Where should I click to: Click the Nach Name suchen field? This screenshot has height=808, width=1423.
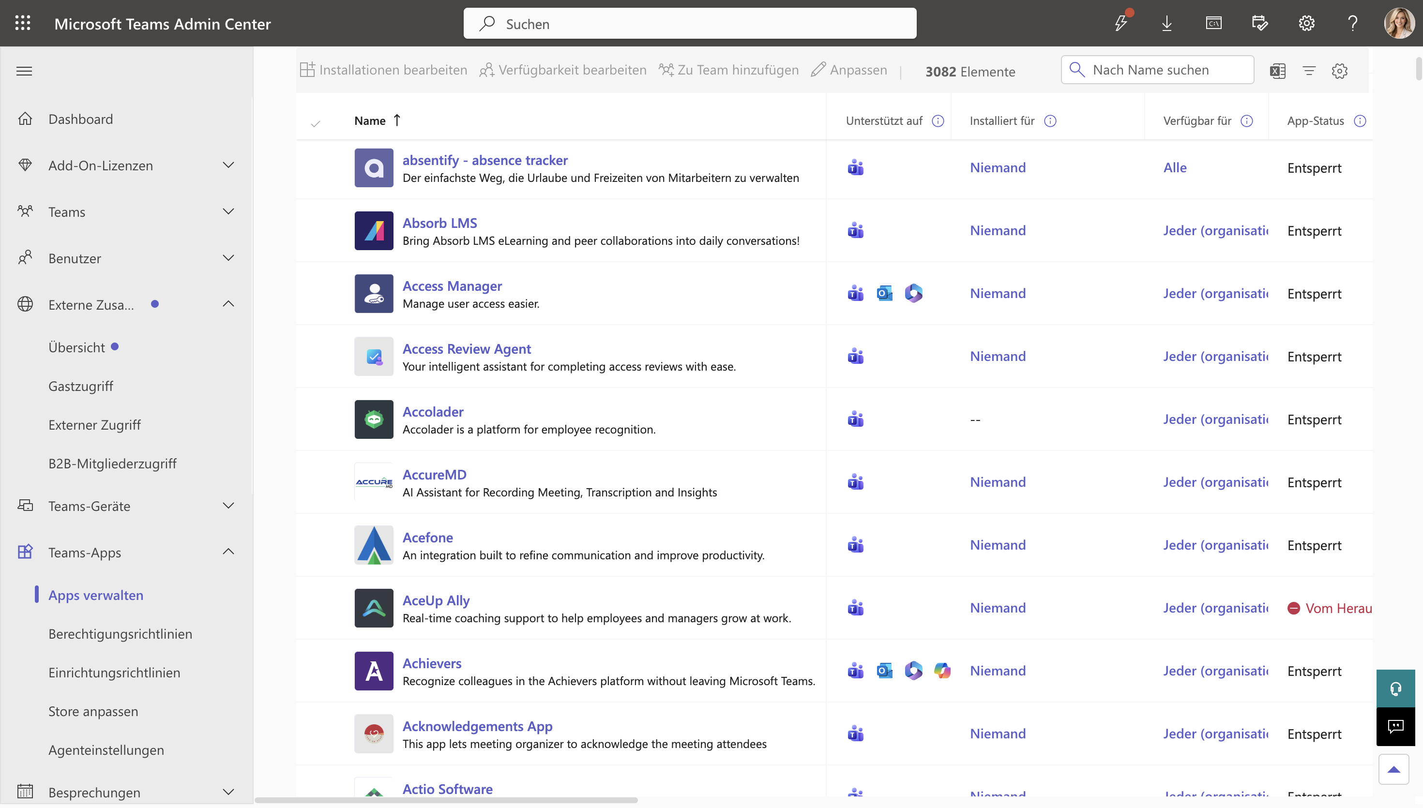1157,70
